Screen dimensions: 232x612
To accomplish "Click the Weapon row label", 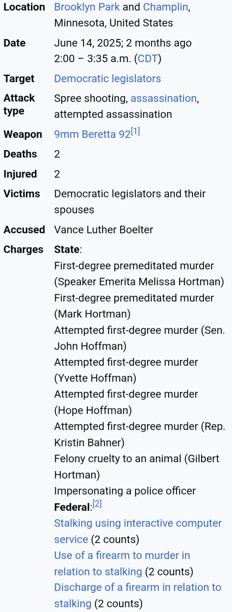I will pyautogui.click(x=23, y=134).
